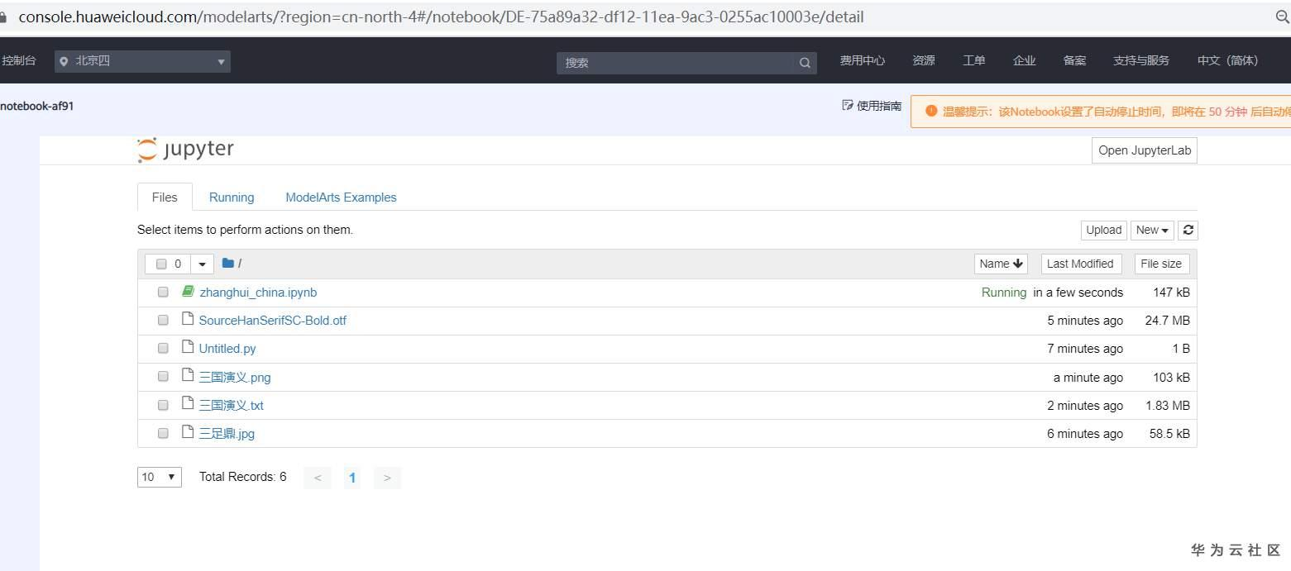The width and height of the screenshot is (1291, 571).
Task: Click the Total Records: 6 text
Action: click(243, 477)
